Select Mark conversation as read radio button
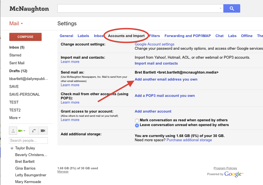This screenshot has height=185, width=263. point(137,120)
